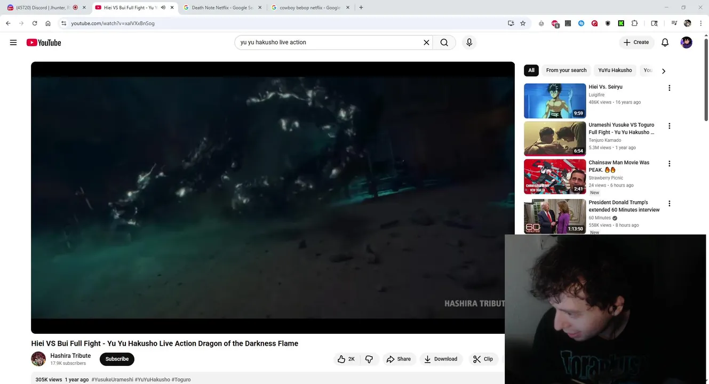
Task: Bookmark this page with star
Action: [x=523, y=23]
